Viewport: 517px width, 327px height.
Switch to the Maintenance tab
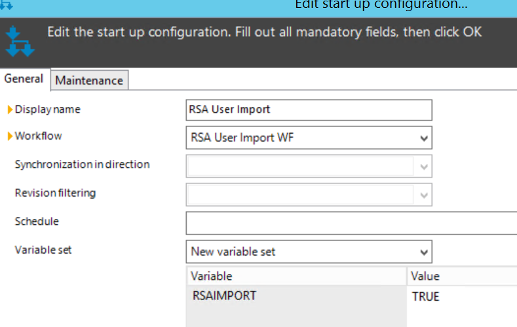[x=89, y=80]
